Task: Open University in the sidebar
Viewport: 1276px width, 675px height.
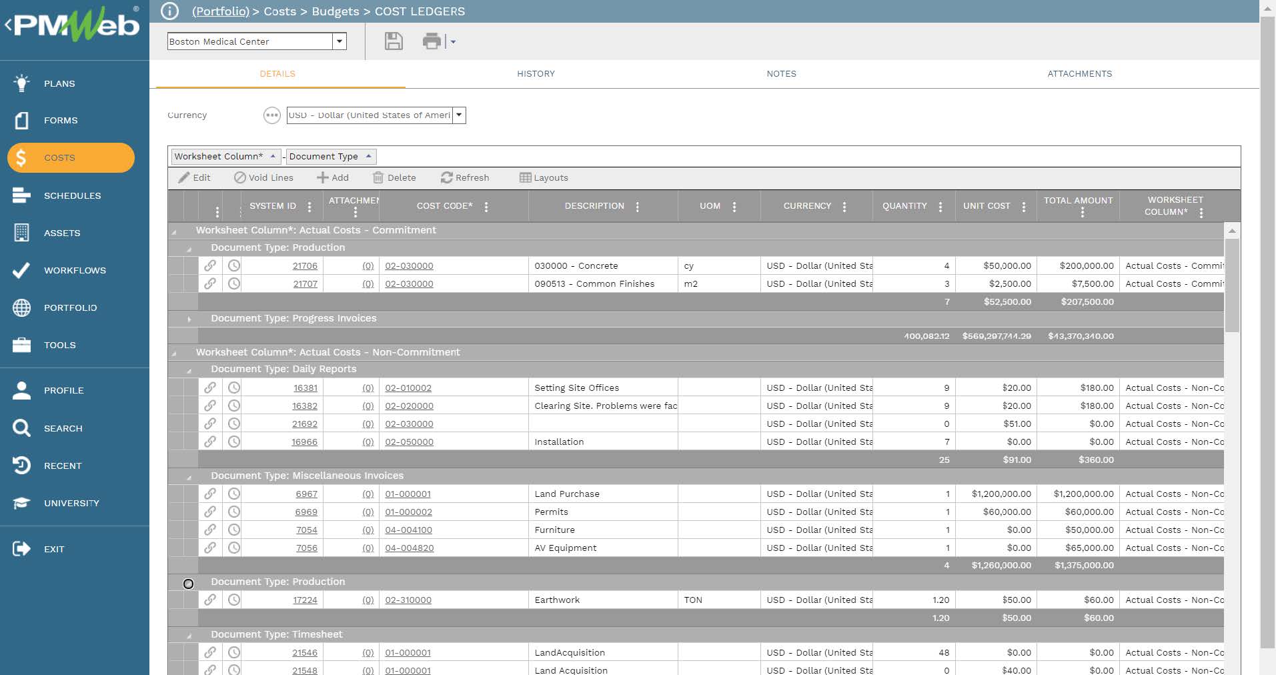Action: pos(71,503)
